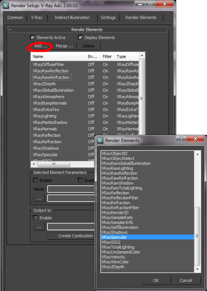This screenshot has width=207, height=291.
Task: Switch to the V-Ray tab
Action: (x=37, y=17)
